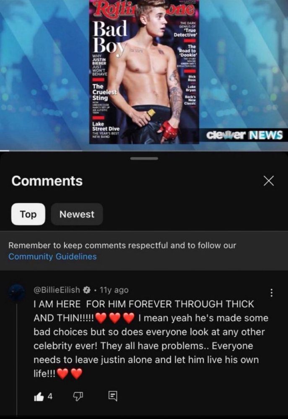
Task: Dislike the comment with thumbs down icon
Action: [78, 396]
